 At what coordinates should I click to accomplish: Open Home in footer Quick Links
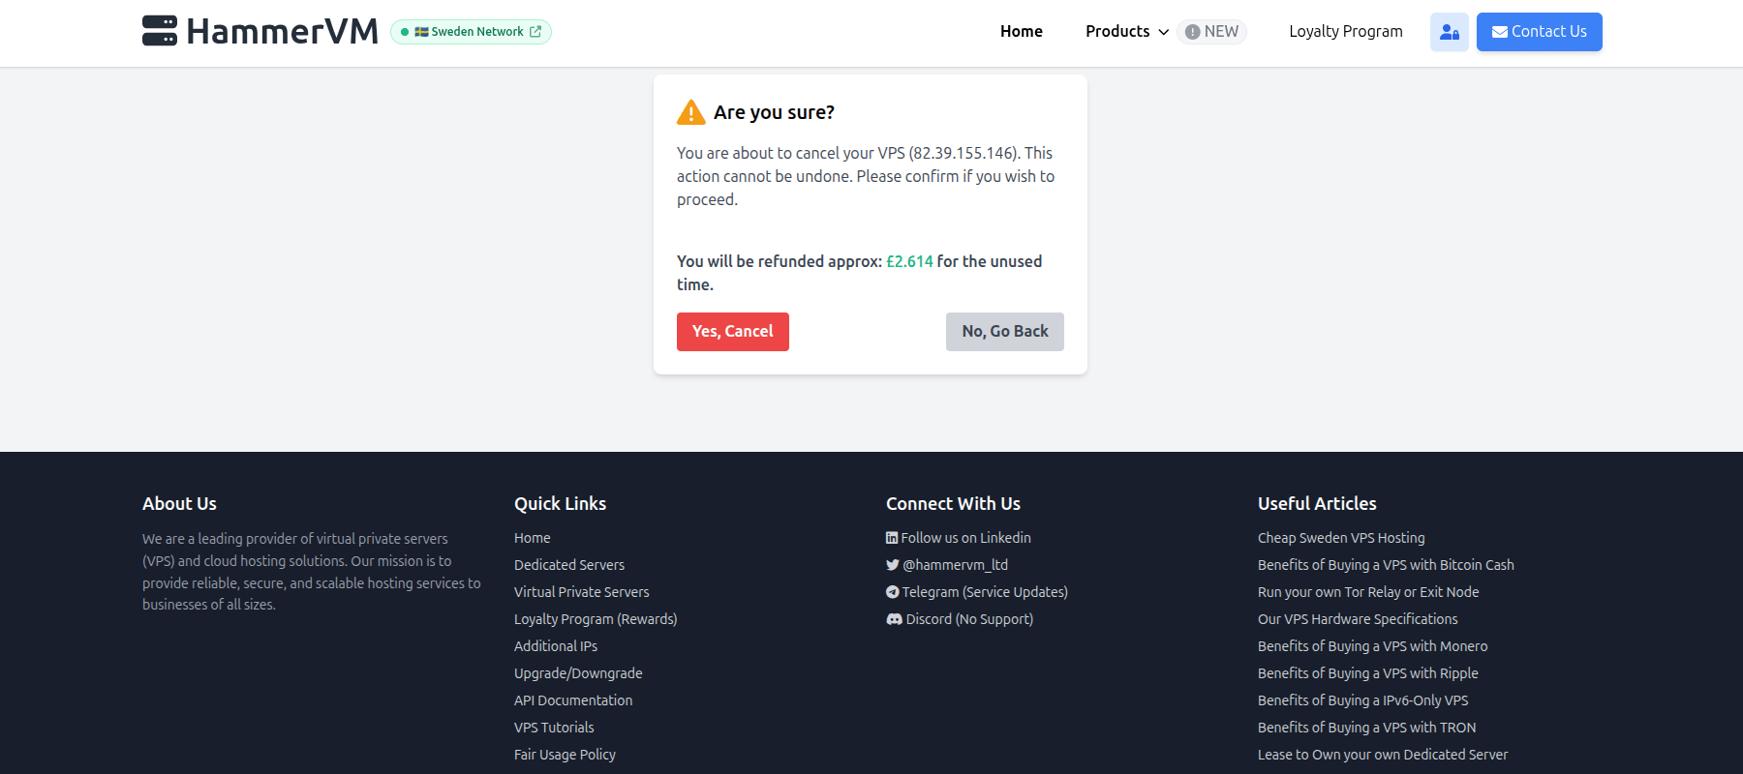tap(532, 538)
